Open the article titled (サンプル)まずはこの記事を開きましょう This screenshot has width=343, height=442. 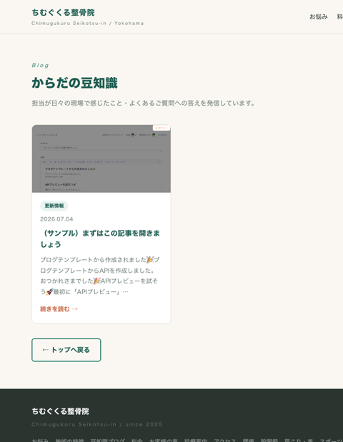pos(100,238)
